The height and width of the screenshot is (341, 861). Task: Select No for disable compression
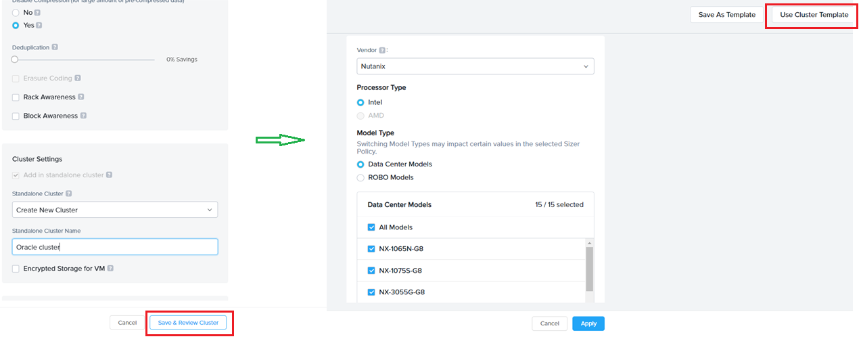tap(16, 13)
